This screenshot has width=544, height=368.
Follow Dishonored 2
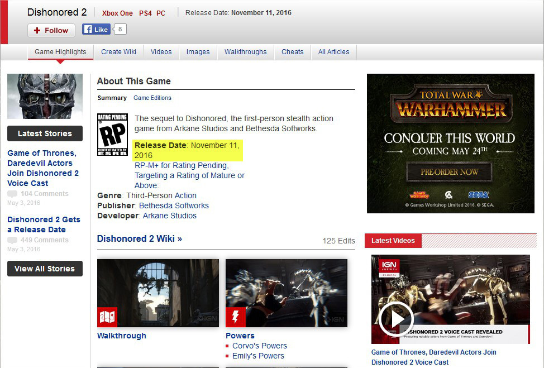[x=51, y=30]
